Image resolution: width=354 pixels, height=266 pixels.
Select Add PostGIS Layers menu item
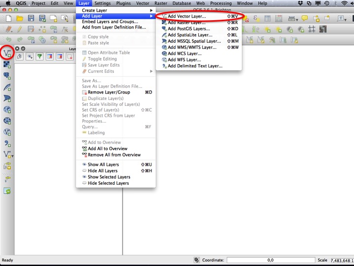pyautogui.click(x=199, y=29)
